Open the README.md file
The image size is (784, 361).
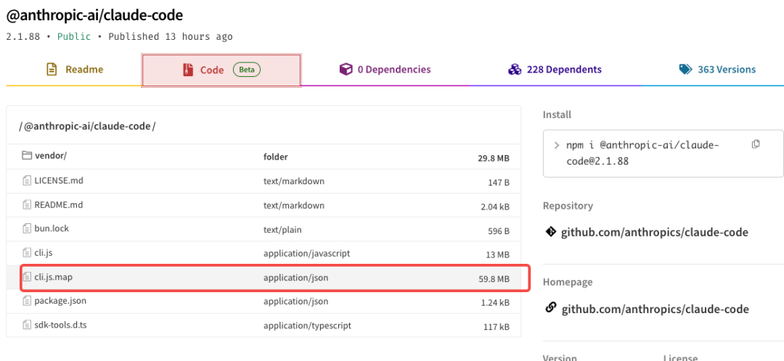[59, 204]
